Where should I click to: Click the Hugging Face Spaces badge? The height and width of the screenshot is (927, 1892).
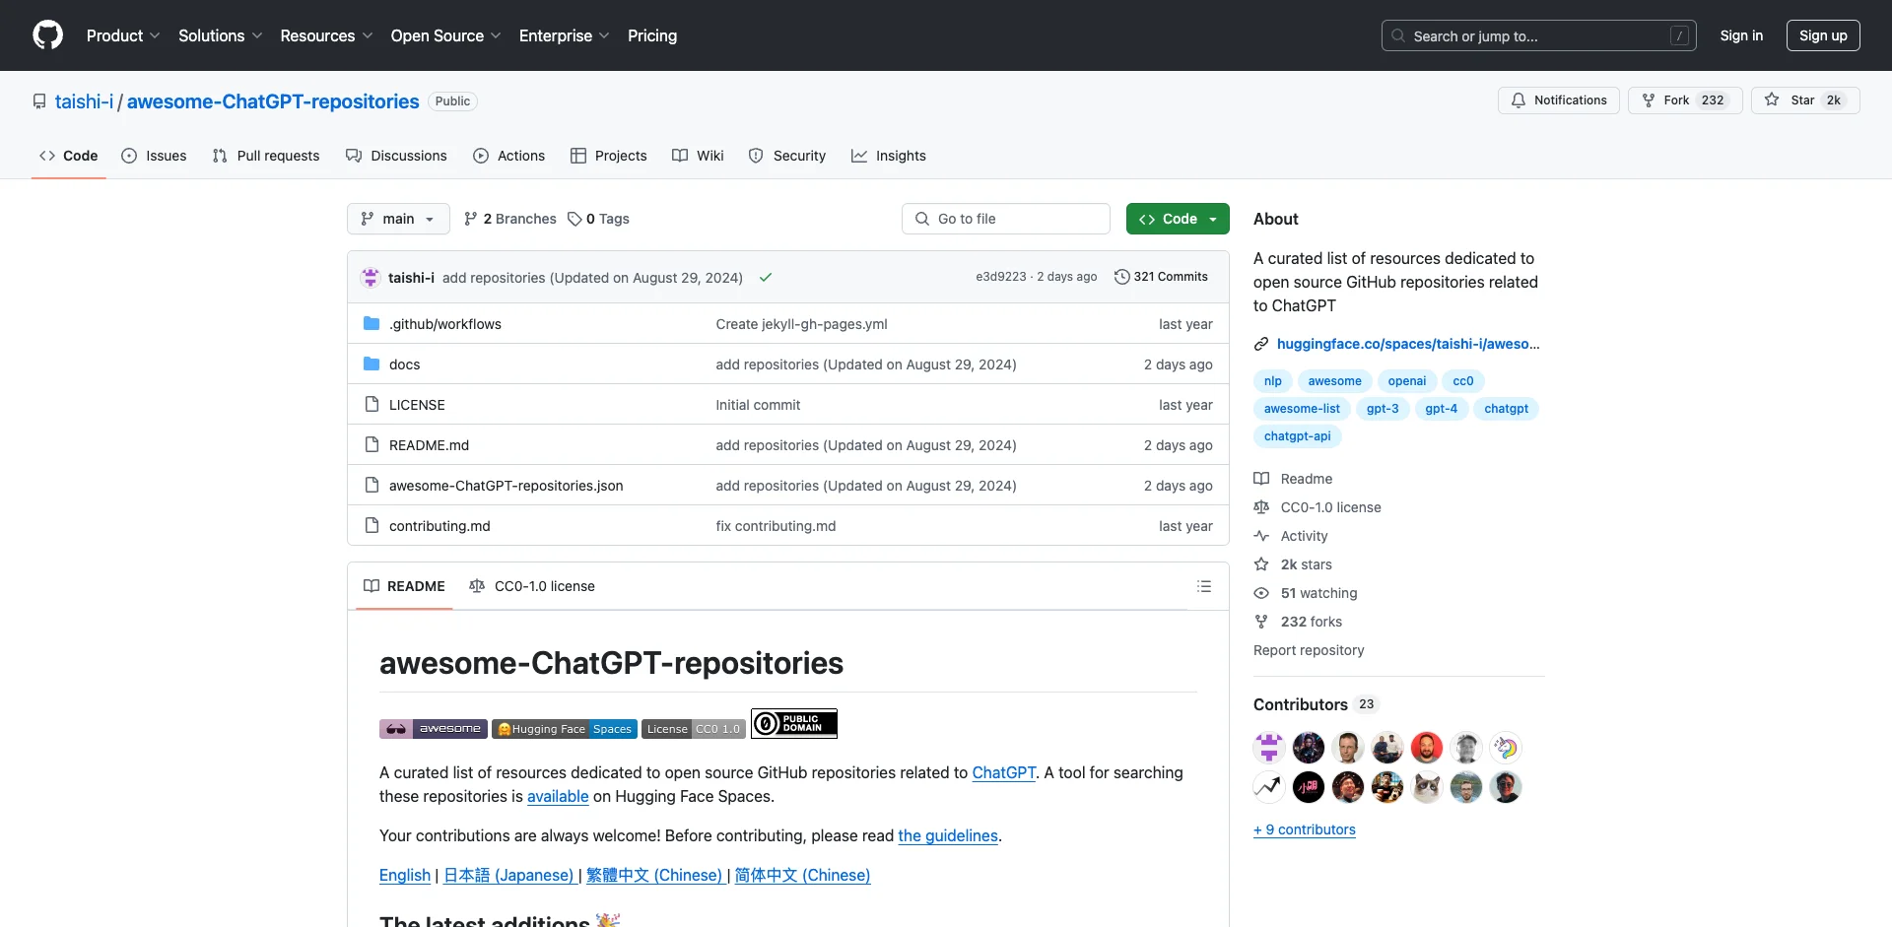(565, 729)
